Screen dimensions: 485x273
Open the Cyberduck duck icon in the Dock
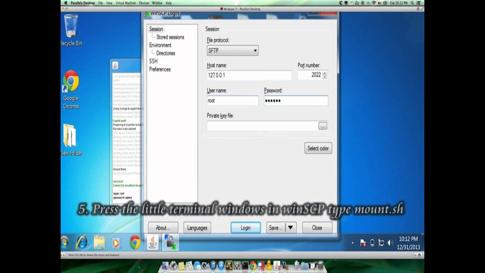pos(269,266)
